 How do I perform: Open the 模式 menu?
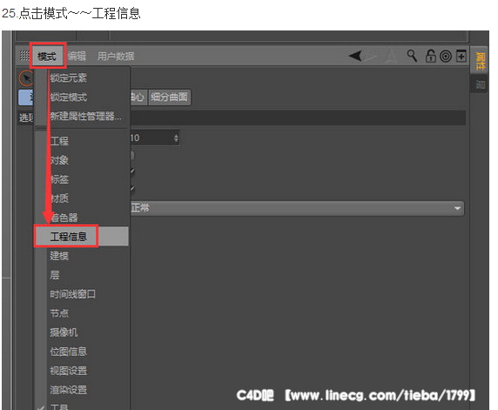[x=47, y=57]
